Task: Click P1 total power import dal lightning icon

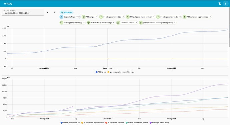Action: 101,17
